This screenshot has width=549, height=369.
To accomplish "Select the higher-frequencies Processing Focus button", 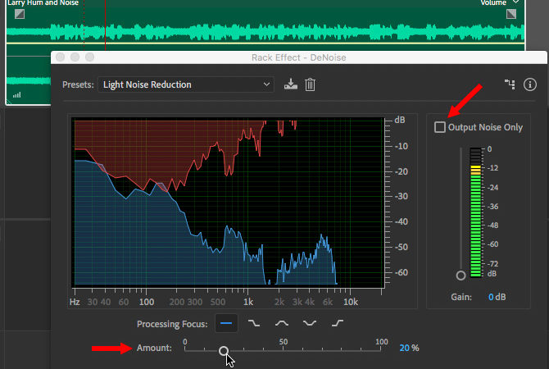I will 337,323.
